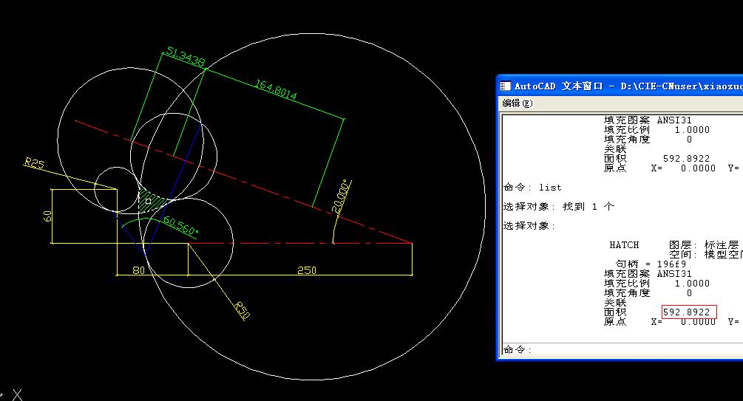Select the 250 horizontal dimension text
Image resolution: width=743 pixels, height=401 pixels.
307,270
